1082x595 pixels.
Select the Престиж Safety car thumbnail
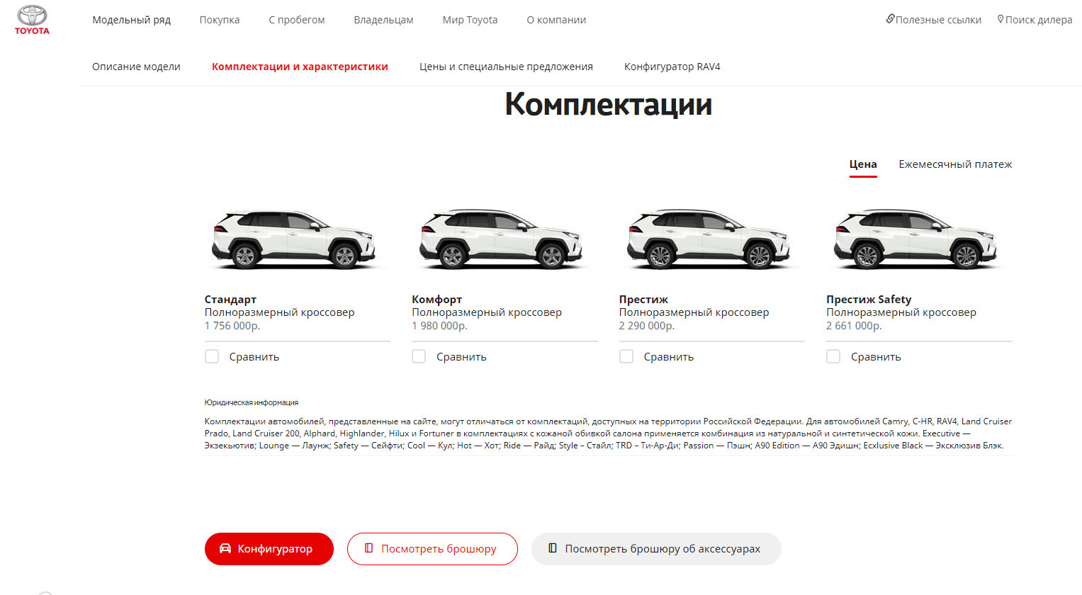click(915, 239)
